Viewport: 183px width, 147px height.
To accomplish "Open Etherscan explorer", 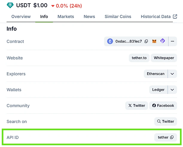I will coord(155,74).
